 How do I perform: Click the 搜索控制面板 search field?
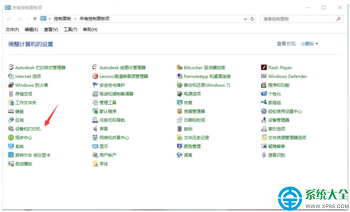(x=302, y=19)
